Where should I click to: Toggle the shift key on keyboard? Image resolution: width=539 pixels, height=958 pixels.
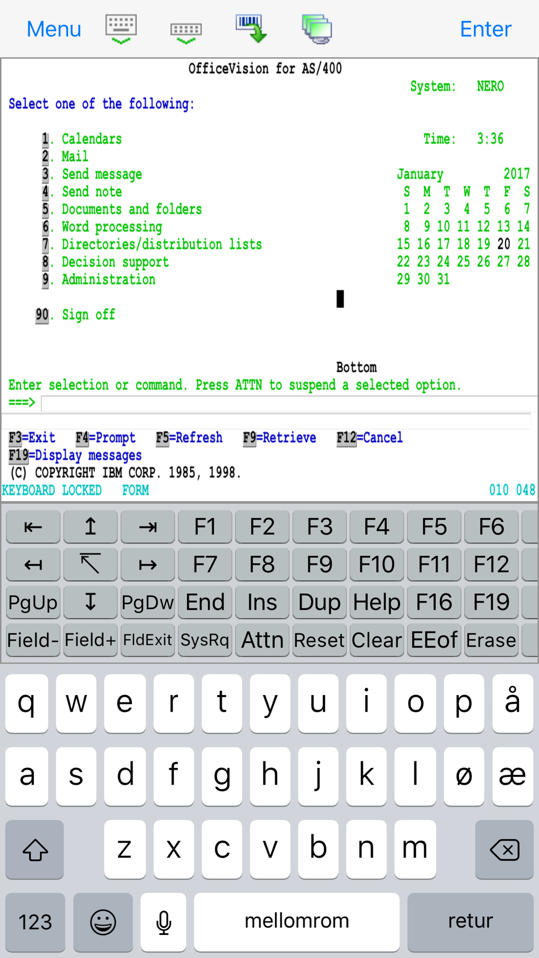pyautogui.click(x=35, y=850)
